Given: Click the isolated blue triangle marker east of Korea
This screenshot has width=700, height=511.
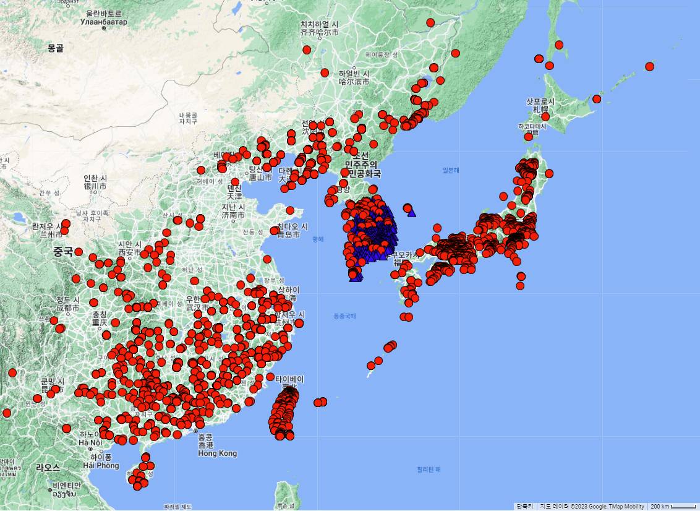Looking at the screenshot, I should click(x=411, y=213).
